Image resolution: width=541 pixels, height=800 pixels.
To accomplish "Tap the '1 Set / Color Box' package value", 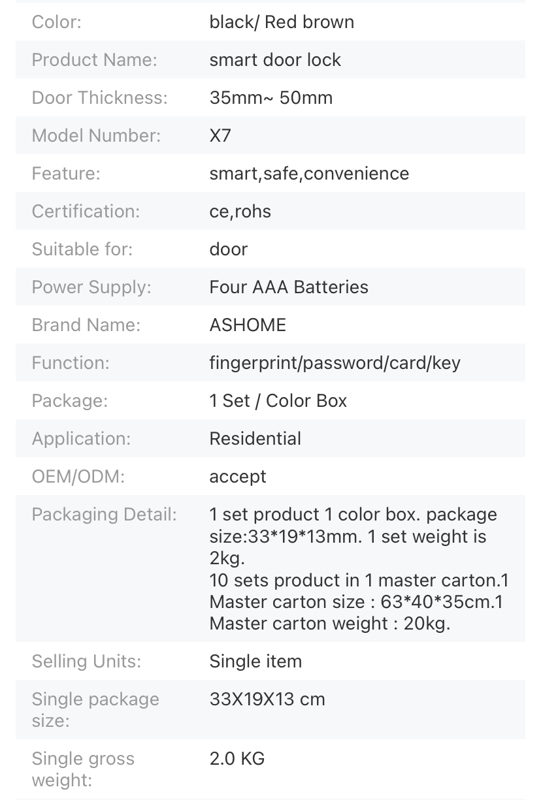I will point(278,401).
